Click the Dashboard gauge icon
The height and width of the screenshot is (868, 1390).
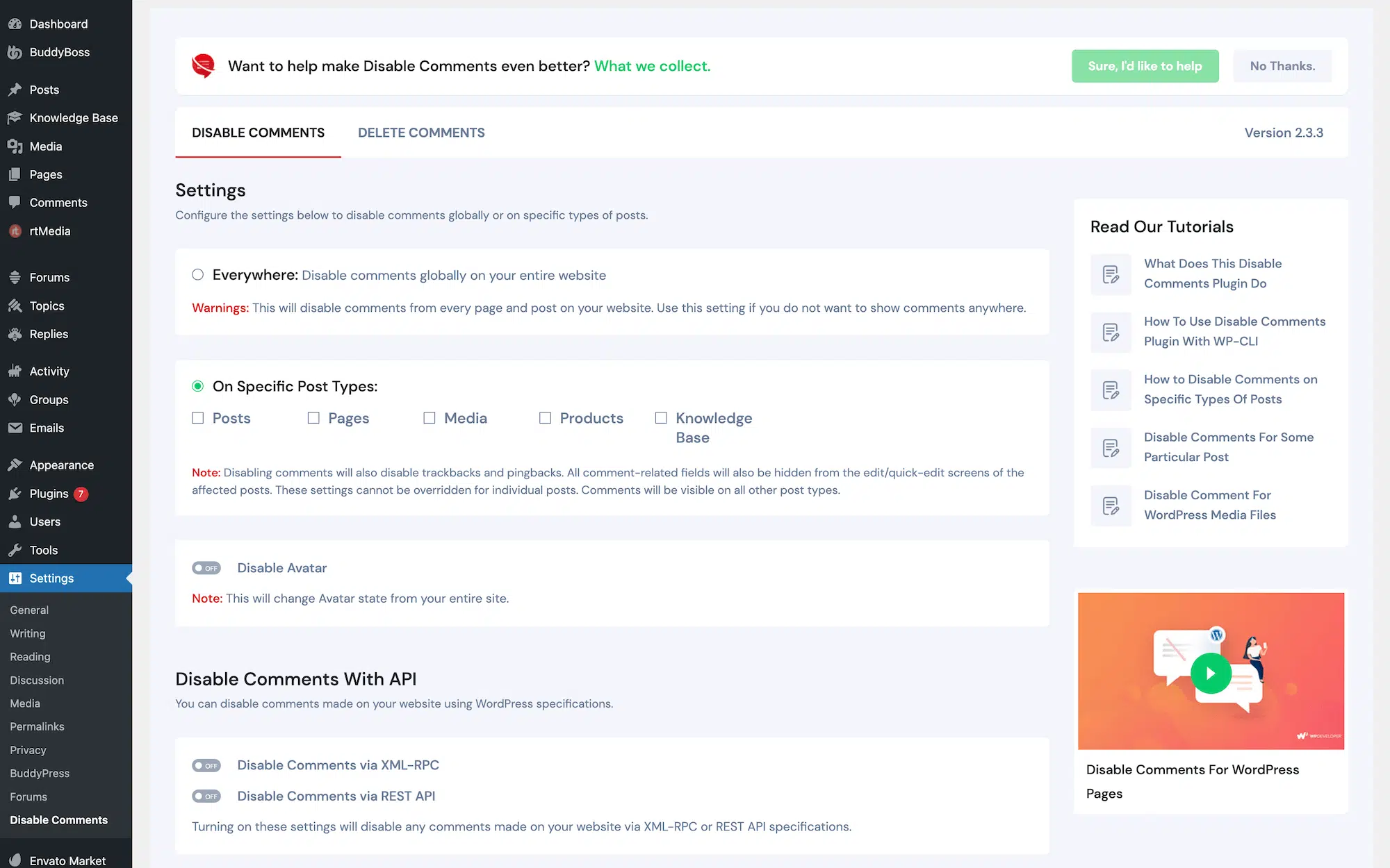(15, 24)
